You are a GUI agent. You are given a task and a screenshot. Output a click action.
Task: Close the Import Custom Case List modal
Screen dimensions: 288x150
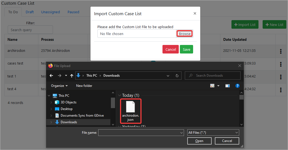pyautogui.click(x=195, y=13)
